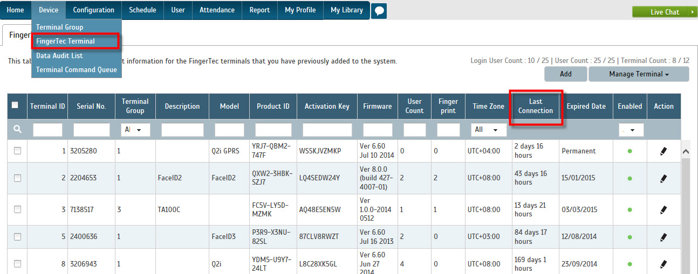Edit terminal 7138517 with pencil icon

click(663, 210)
